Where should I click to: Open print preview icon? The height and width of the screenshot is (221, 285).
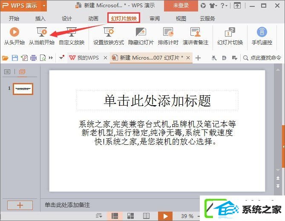pos(43,58)
